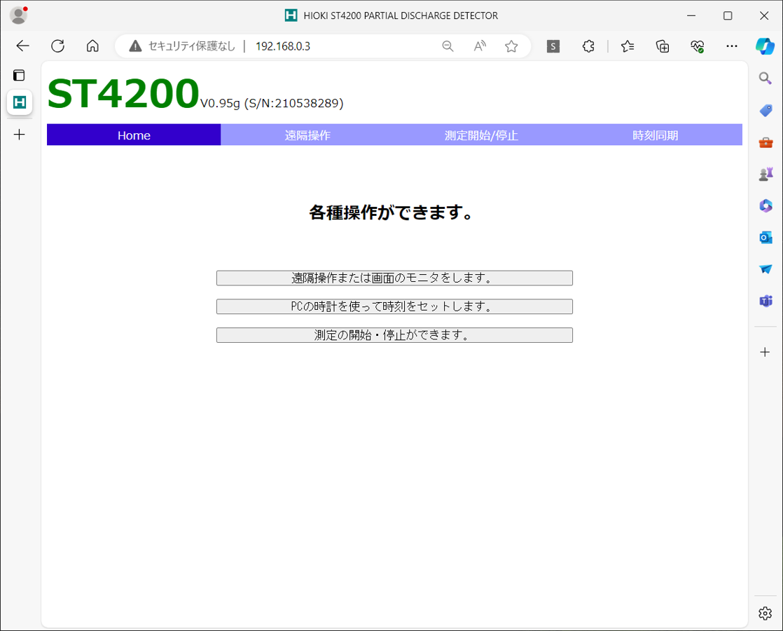Maximize the browser window
The height and width of the screenshot is (631, 783).
point(728,15)
